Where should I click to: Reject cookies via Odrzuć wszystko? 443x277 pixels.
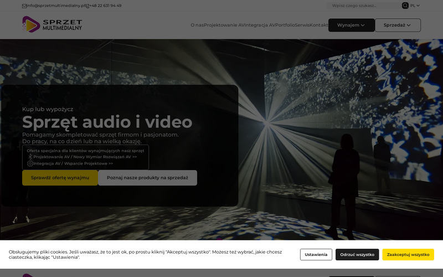pyautogui.click(x=357, y=254)
